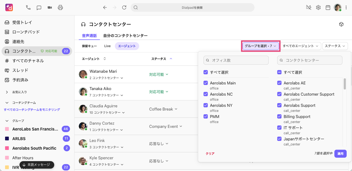Switch to the 音声通話 tab
The width and height of the screenshot is (352, 171).
(89, 35)
